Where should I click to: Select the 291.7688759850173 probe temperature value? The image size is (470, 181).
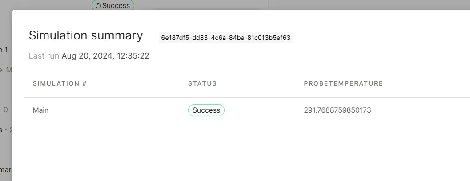[337, 110]
